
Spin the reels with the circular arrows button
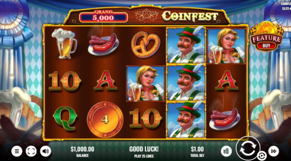coord(248,148)
